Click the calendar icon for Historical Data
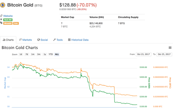Image resolution: width=173 pixels, height=108 pixels. pyautogui.click(x=69, y=40)
